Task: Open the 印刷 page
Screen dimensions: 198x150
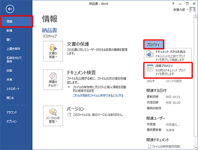Action: click(x=10, y=70)
